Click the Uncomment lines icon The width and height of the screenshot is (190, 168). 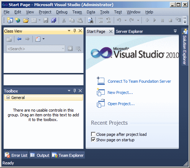(x=109, y=20)
